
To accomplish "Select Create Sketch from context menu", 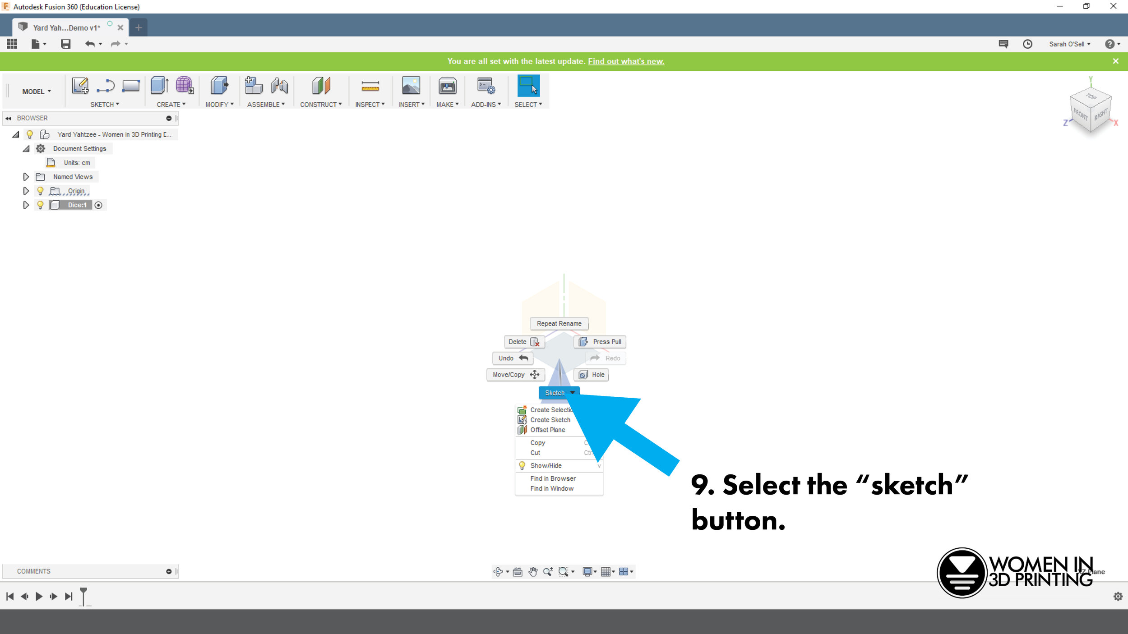I will pos(551,419).
